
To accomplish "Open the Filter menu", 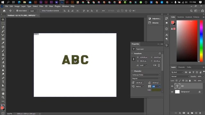I will pos(41,6).
